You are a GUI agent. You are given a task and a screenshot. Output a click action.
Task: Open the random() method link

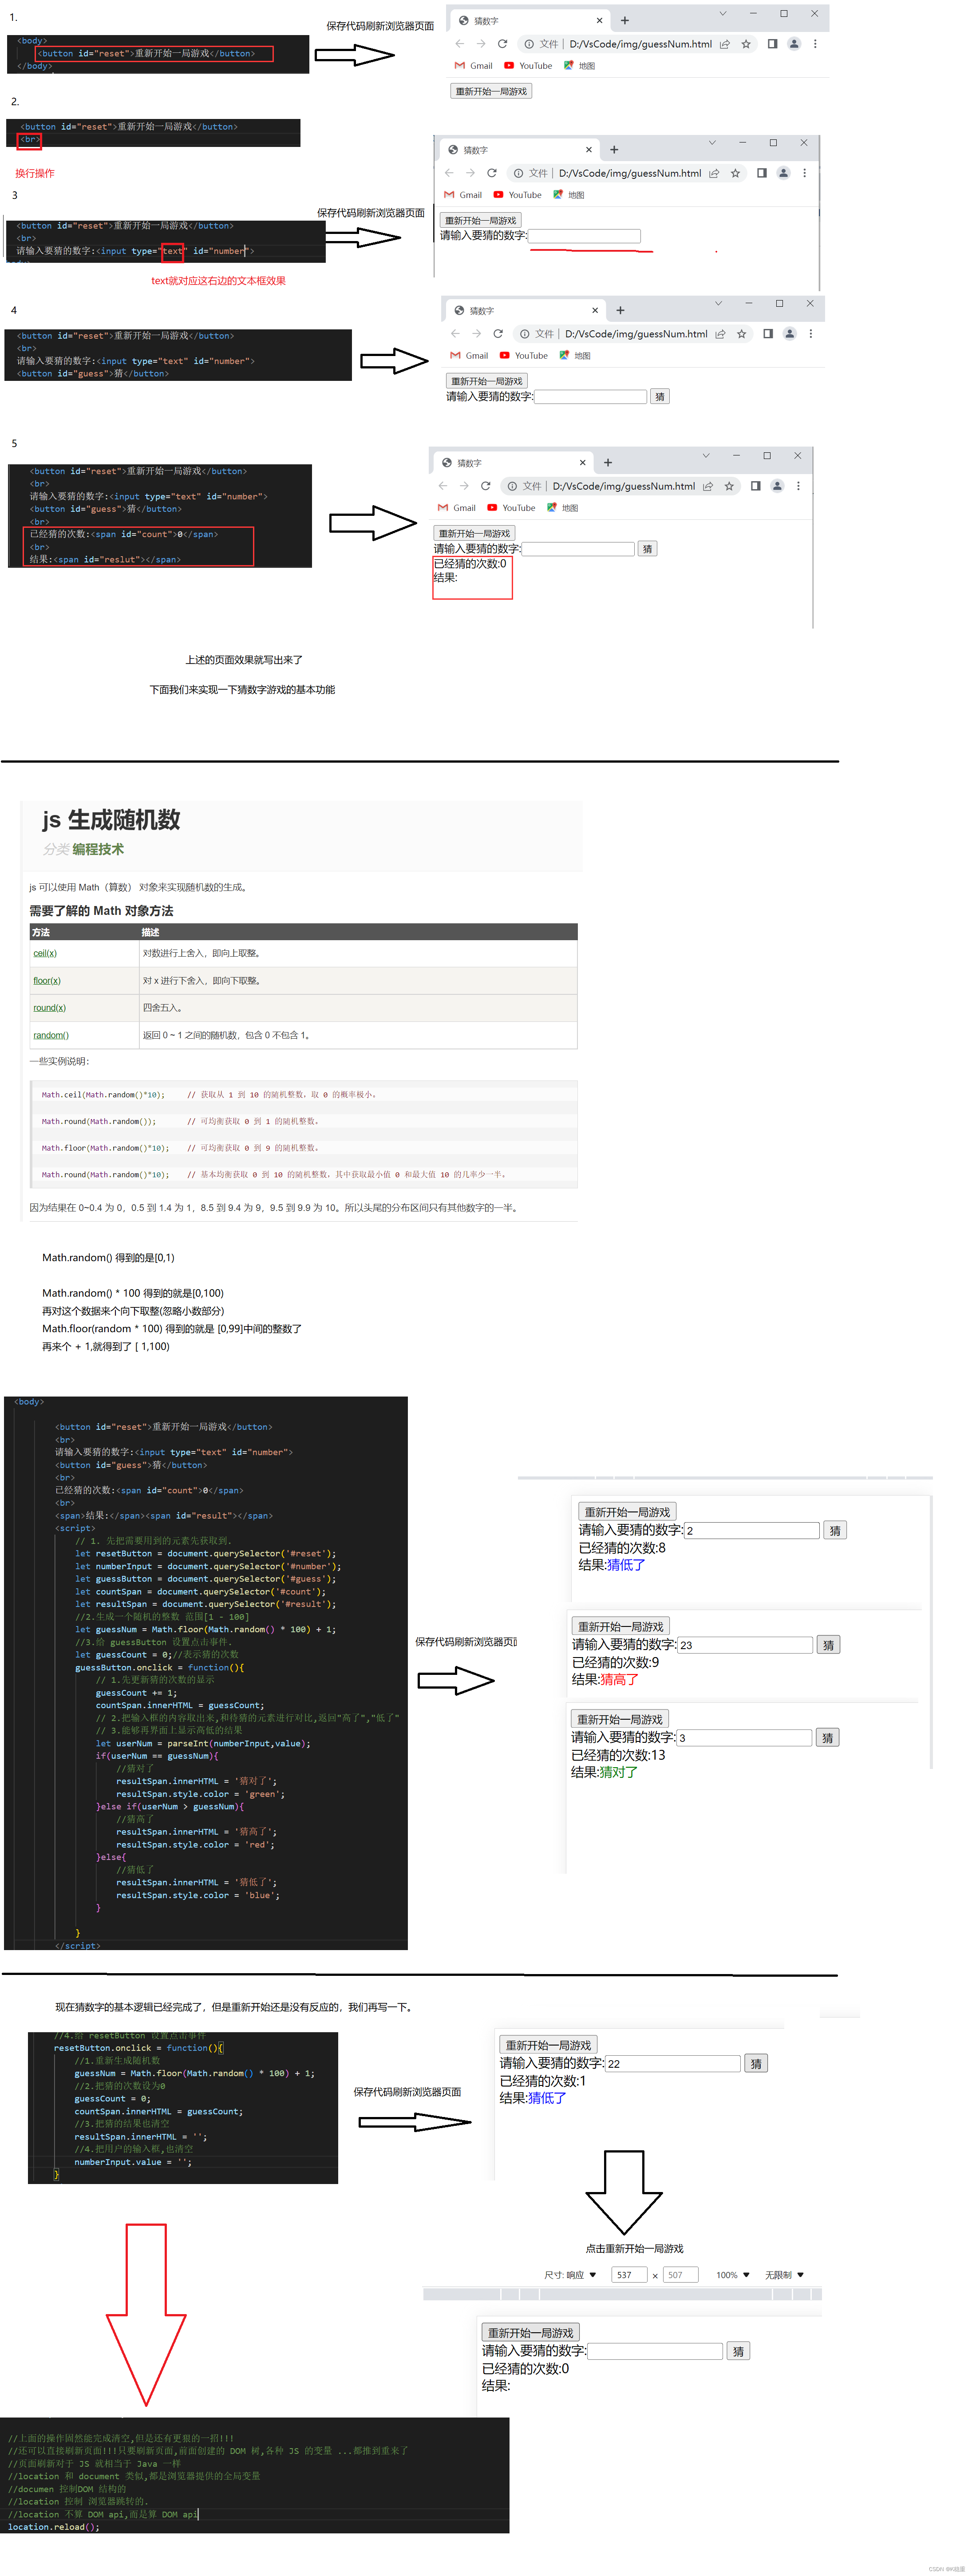(x=50, y=1035)
